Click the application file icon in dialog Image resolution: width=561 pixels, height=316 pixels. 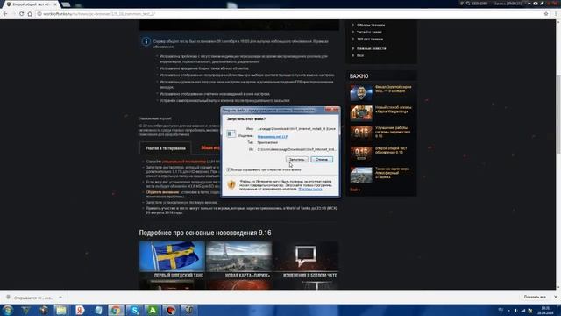(x=231, y=133)
